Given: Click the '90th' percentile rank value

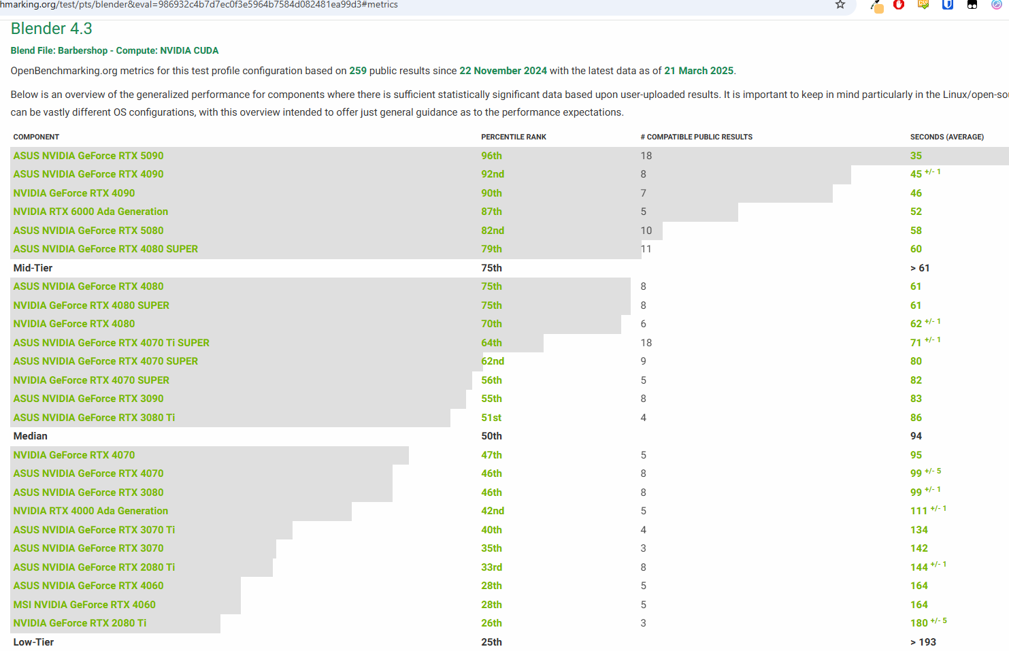Looking at the screenshot, I should 491,193.
